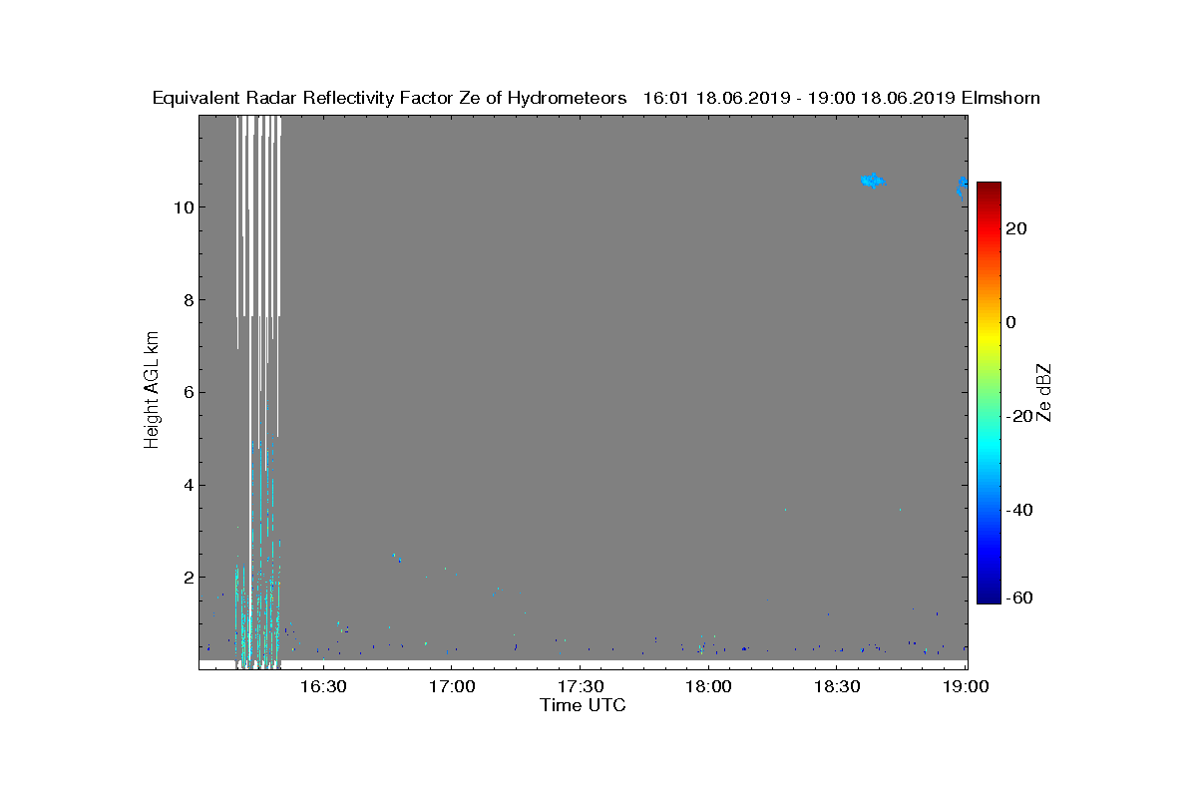
Task: Click the height tick label 6
Action: (188, 392)
